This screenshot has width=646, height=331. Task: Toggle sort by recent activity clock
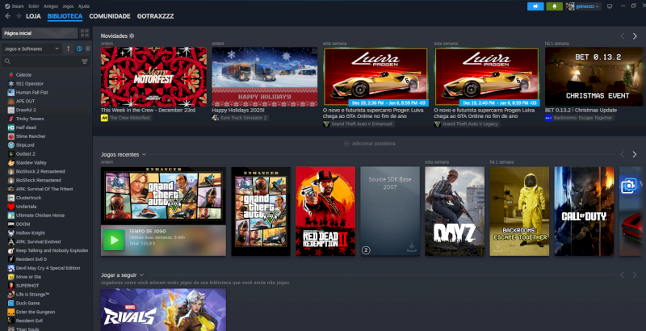pyautogui.click(x=79, y=48)
